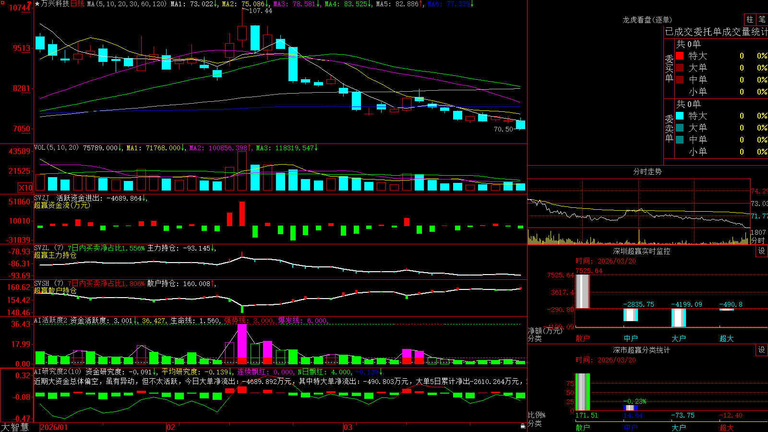Click the MA(5,10,20,30,60,120) parameter label
The width and height of the screenshot is (768, 432).
coord(127,4)
